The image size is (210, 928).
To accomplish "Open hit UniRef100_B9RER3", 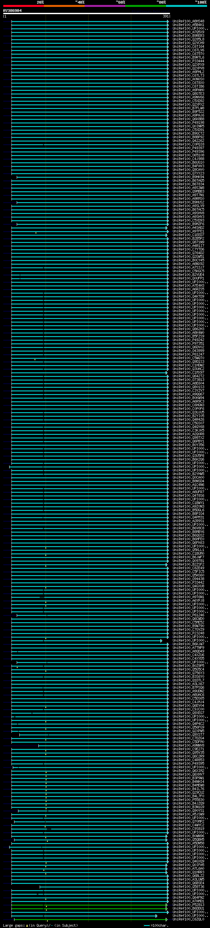I will [188, 36].
